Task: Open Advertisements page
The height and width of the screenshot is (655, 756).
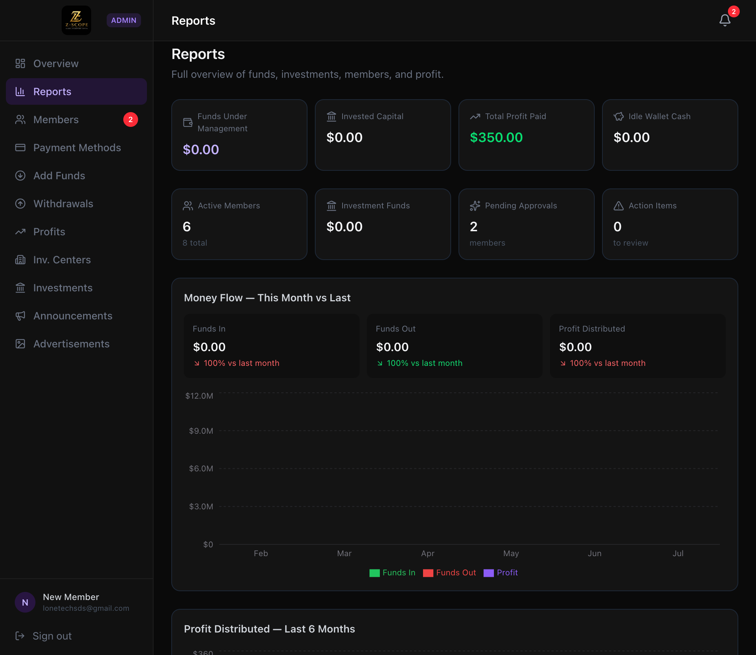Action: coord(76,344)
